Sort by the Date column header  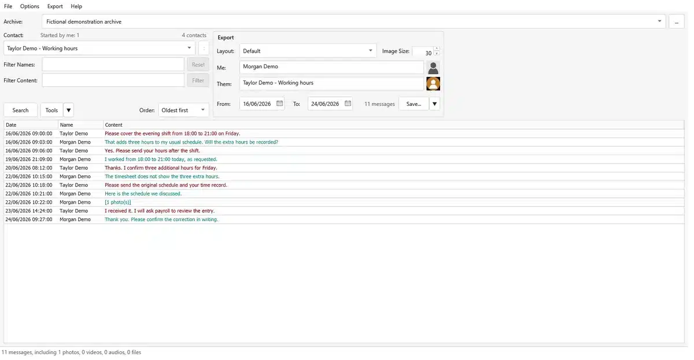(x=31, y=124)
